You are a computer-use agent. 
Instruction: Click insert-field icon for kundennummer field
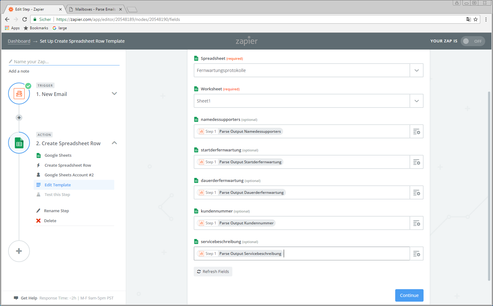coord(416,223)
